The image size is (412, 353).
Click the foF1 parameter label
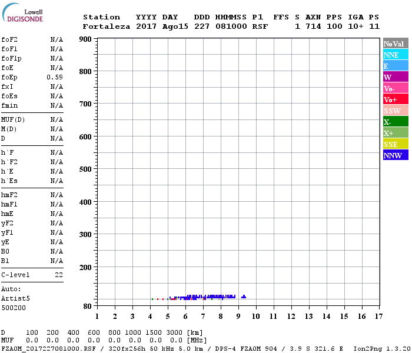coord(9,49)
